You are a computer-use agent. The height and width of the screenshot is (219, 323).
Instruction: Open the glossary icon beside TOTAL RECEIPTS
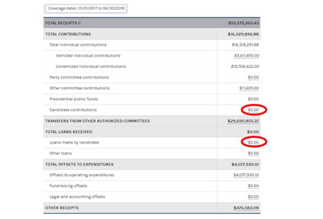pyautogui.click(x=79, y=23)
